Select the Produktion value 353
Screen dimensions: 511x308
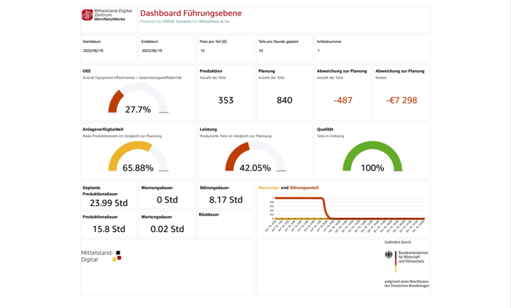coord(226,100)
